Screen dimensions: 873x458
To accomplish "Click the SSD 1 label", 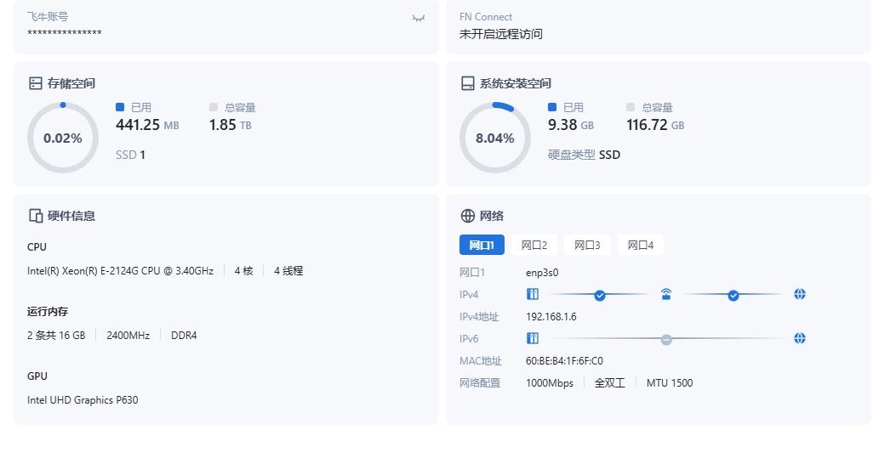I will (130, 155).
